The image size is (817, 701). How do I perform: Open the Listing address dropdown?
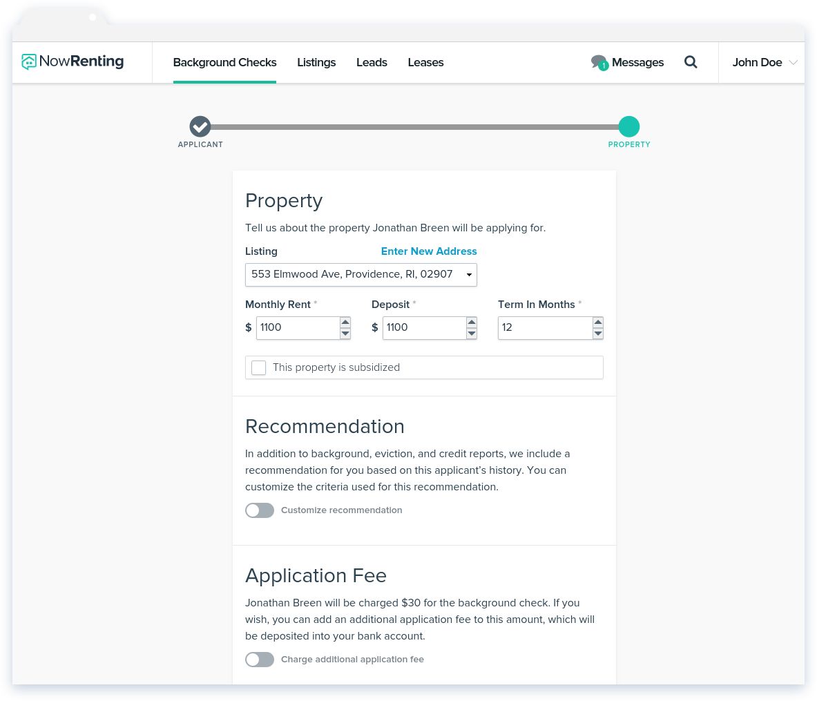point(361,275)
